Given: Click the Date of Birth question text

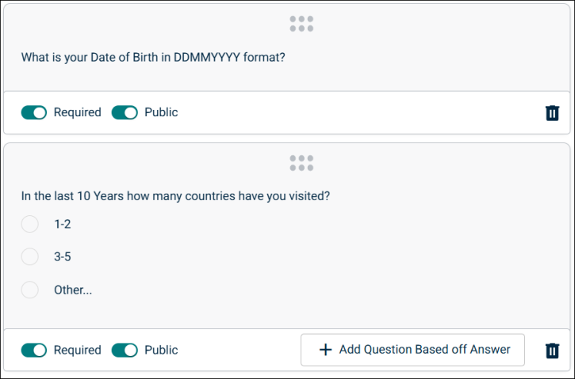Looking at the screenshot, I should 153,58.
